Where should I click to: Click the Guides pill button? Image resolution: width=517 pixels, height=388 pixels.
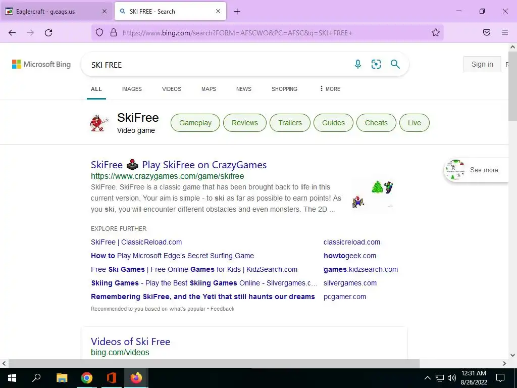(x=333, y=123)
